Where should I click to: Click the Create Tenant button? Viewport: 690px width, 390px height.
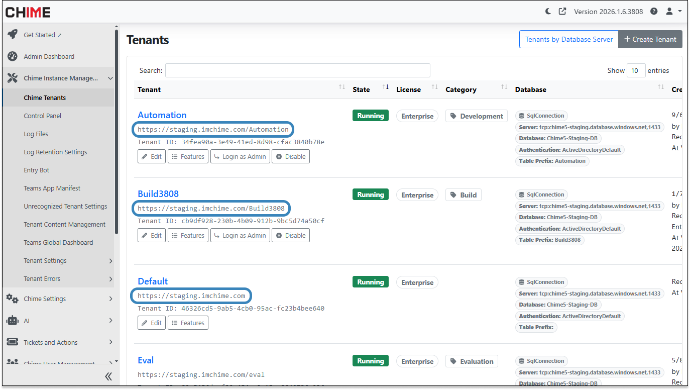point(650,39)
